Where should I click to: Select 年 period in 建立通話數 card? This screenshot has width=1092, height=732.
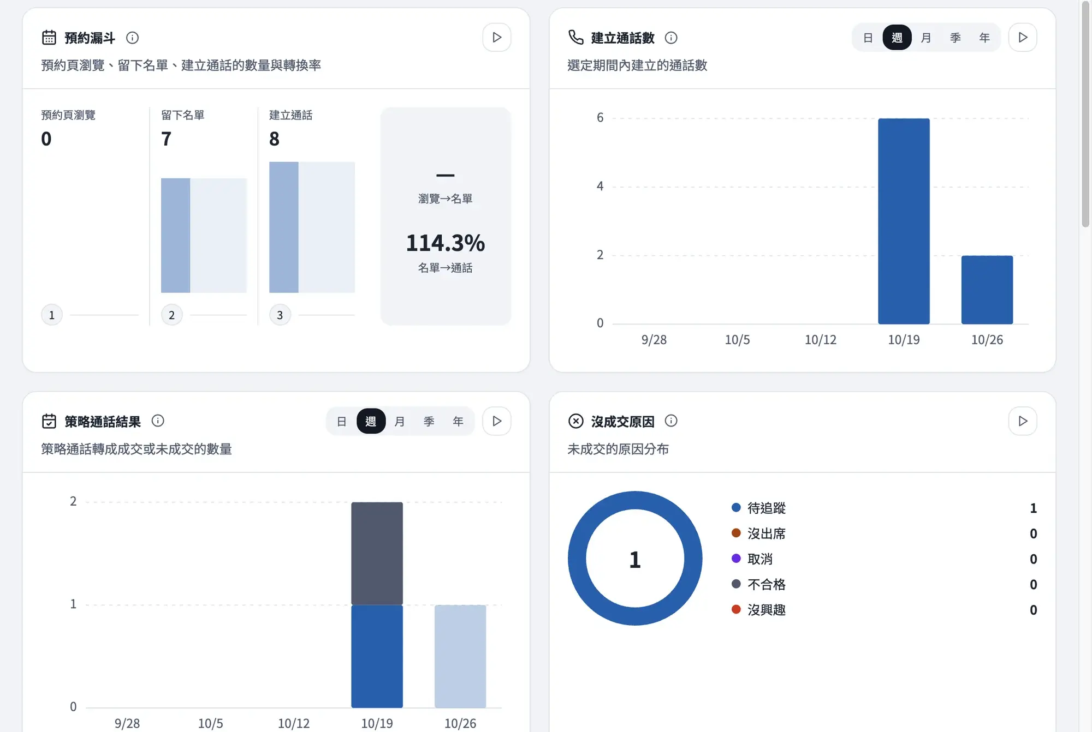984,38
